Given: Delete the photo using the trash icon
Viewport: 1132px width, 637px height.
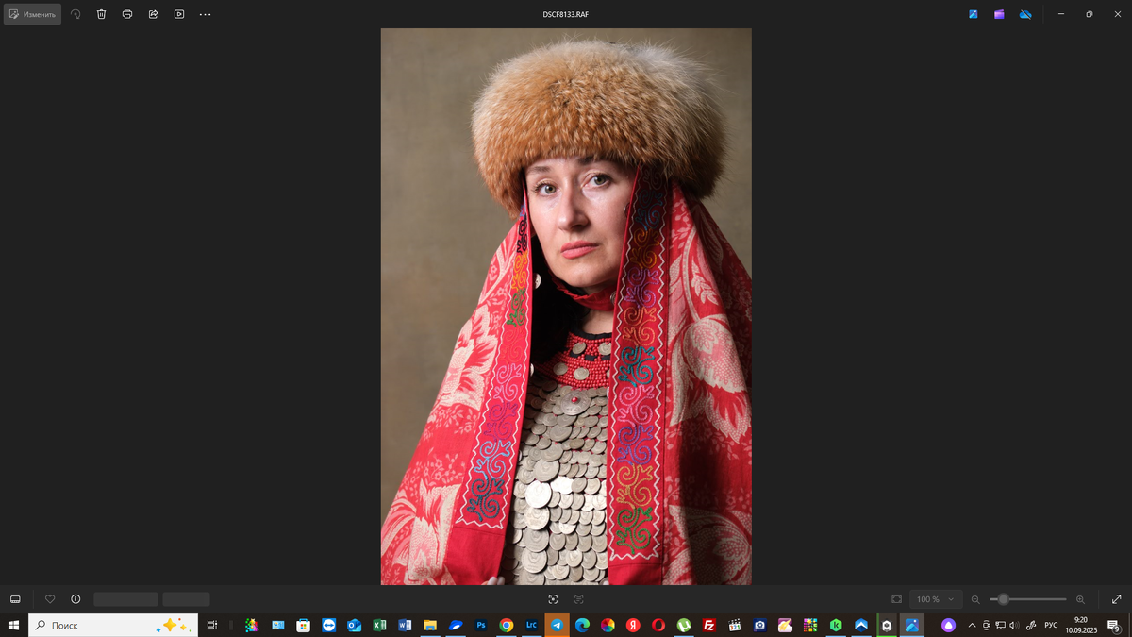Looking at the screenshot, I should point(101,14).
